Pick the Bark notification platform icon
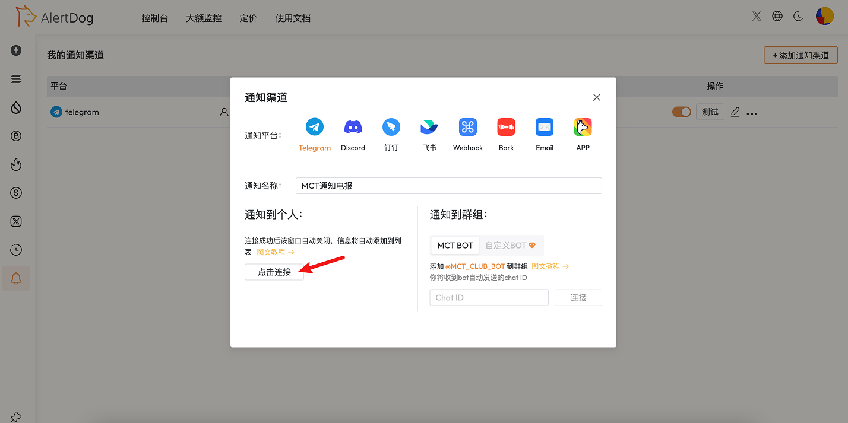This screenshot has height=423, width=848. (506, 126)
